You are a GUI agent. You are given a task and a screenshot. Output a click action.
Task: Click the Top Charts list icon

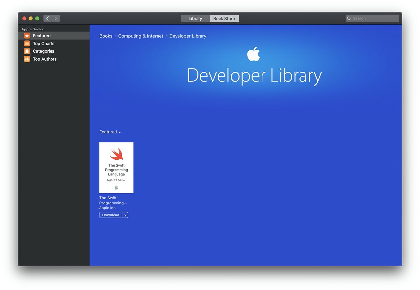[x=27, y=44]
